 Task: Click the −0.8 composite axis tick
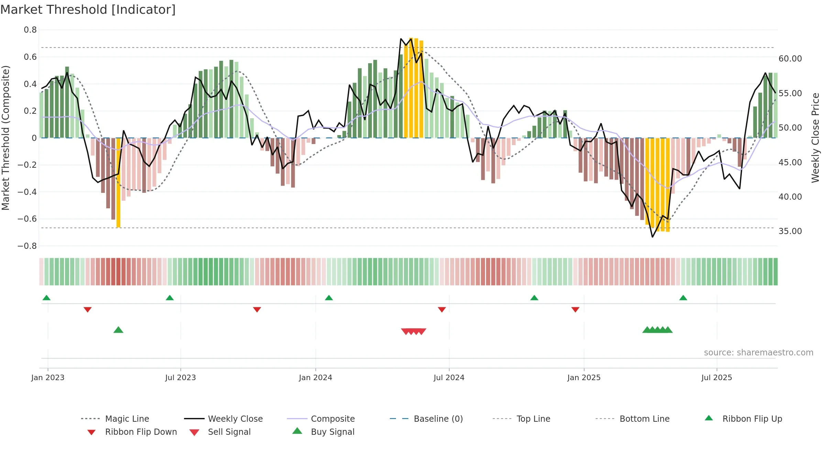[x=27, y=246]
